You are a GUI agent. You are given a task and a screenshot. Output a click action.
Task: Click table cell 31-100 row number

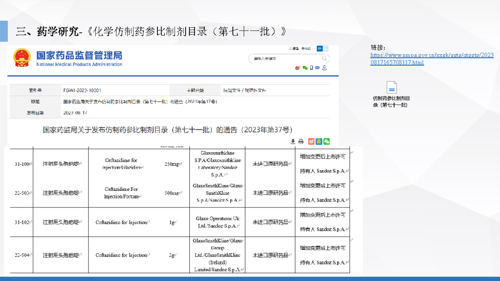tap(21, 164)
